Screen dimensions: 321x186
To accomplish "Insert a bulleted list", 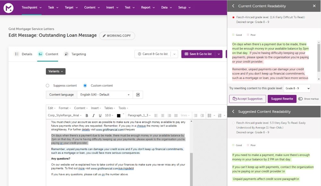I will (209, 115).
